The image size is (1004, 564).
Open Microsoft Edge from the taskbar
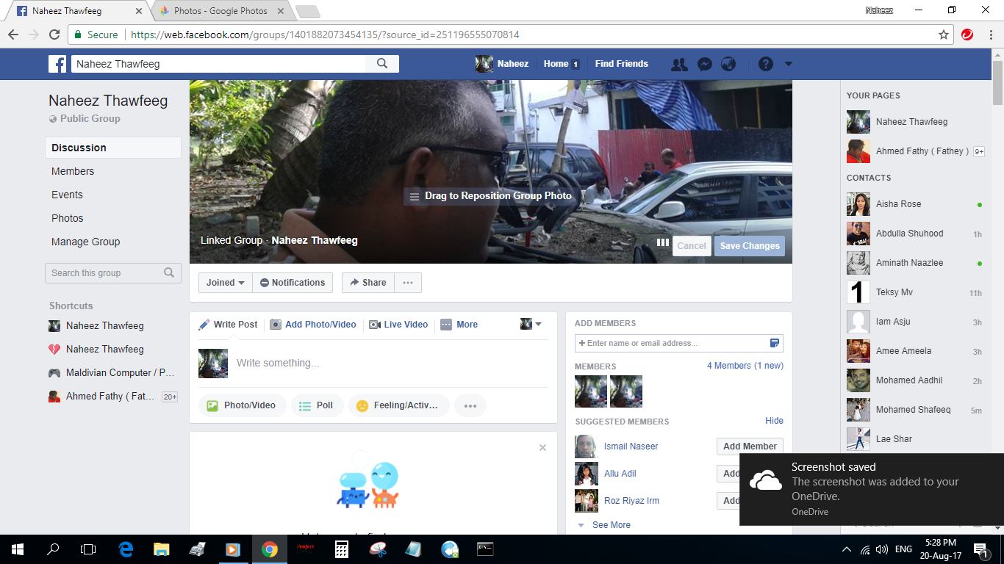click(x=126, y=549)
